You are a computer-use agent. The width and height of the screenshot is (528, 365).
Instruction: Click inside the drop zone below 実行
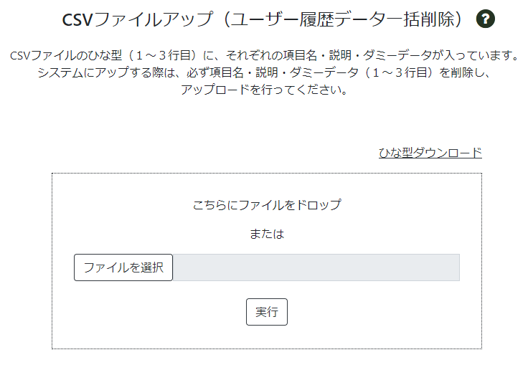click(x=267, y=337)
